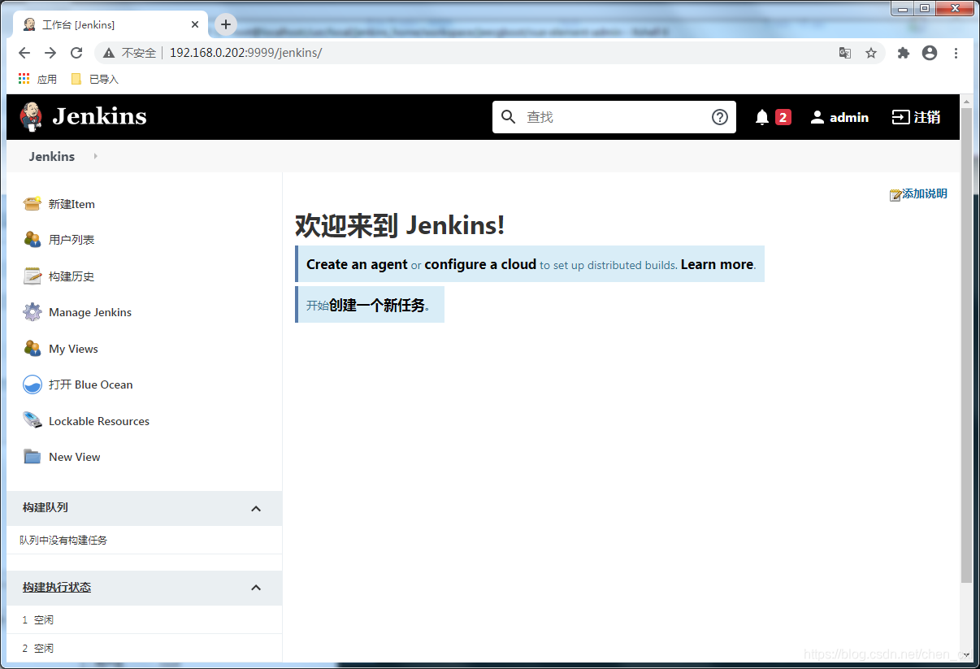980x669 pixels.
Task: Open 新建Item in the sidebar
Action: (x=72, y=204)
